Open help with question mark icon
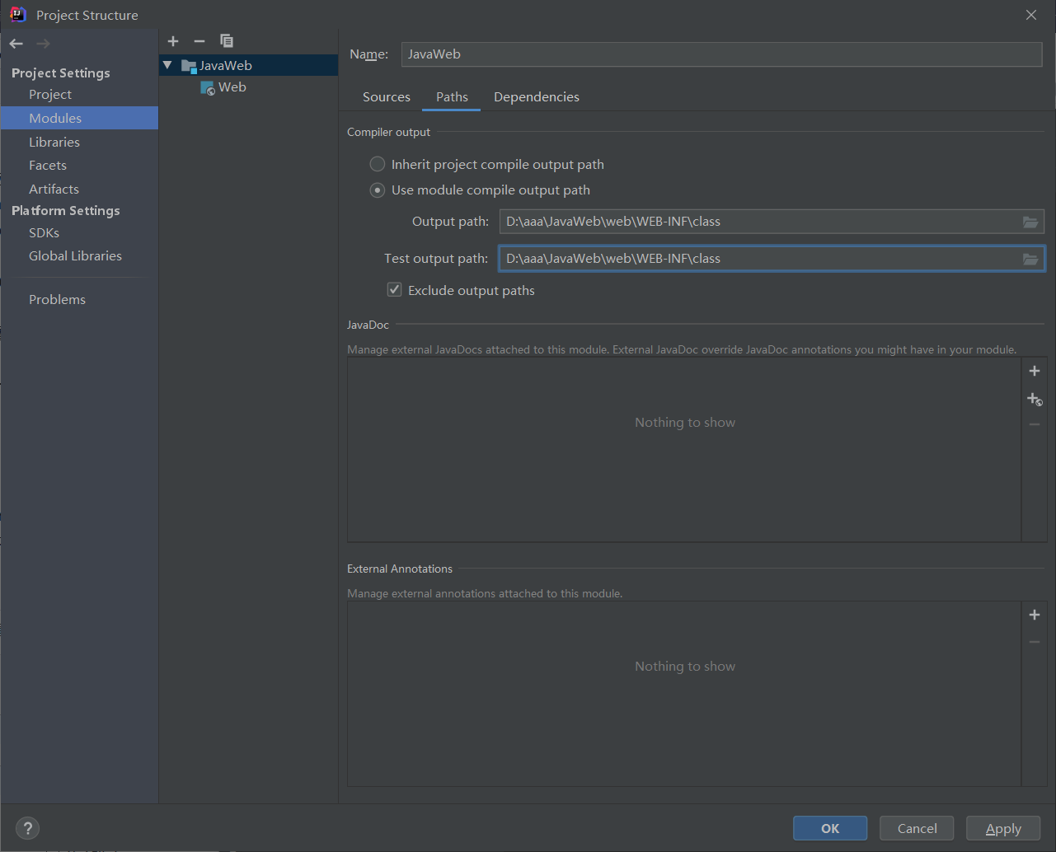The height and width of the screenshot is (852, 1056). (27, 828)
